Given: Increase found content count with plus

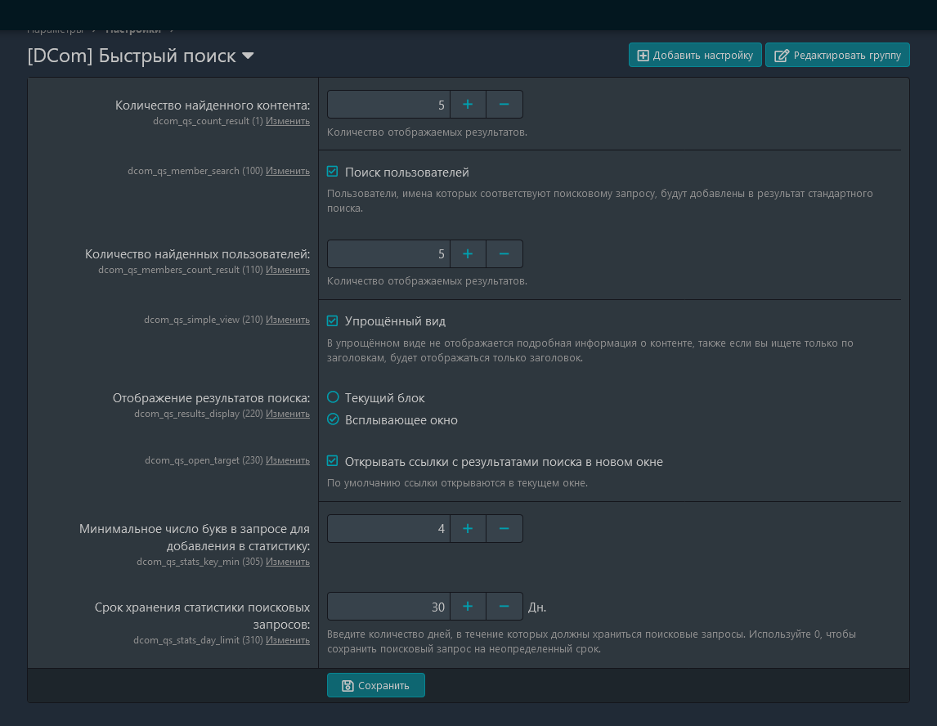Looking at the screenshot, I should click(x=468, y=105).
